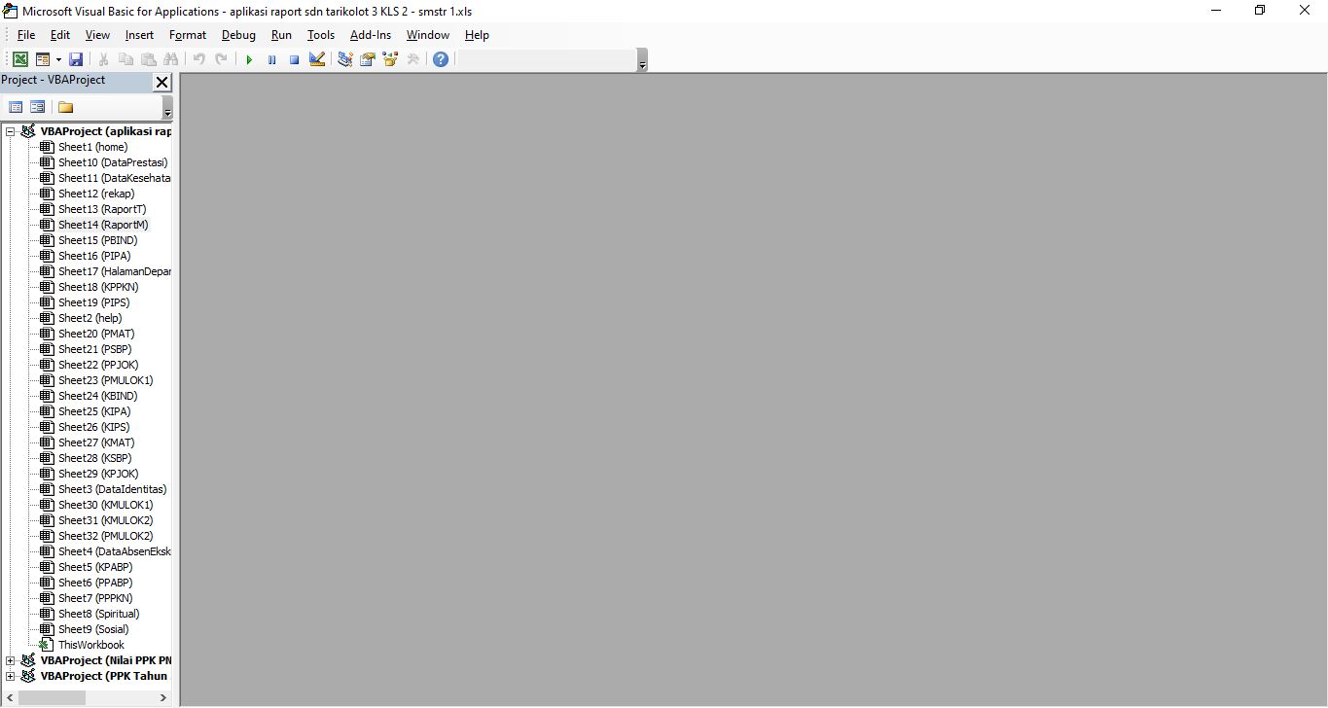This screenshot has height=708, width=1328.
Task: Click Project pane horizontal scrollbar right arrow
Action: tap(162, 697)
